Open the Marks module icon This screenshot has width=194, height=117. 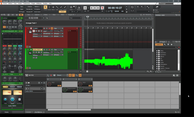coord(79,7)
